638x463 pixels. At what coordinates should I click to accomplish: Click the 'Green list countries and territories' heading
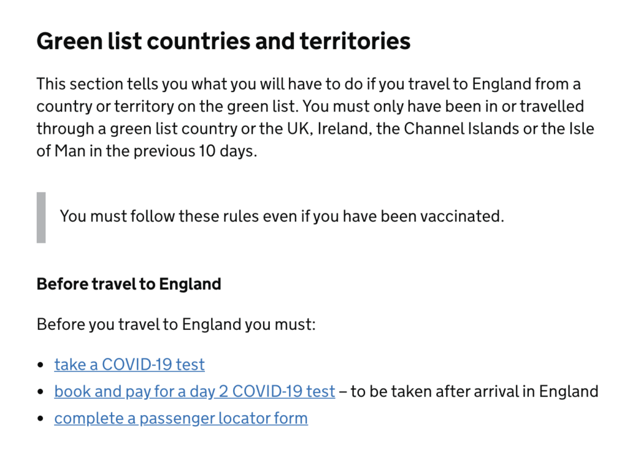point(223,41)
